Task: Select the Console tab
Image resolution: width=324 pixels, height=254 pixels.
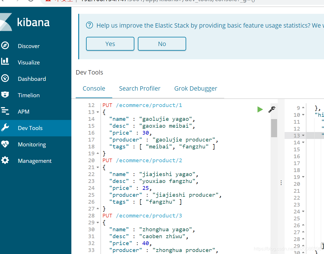Action: point(94,89)
